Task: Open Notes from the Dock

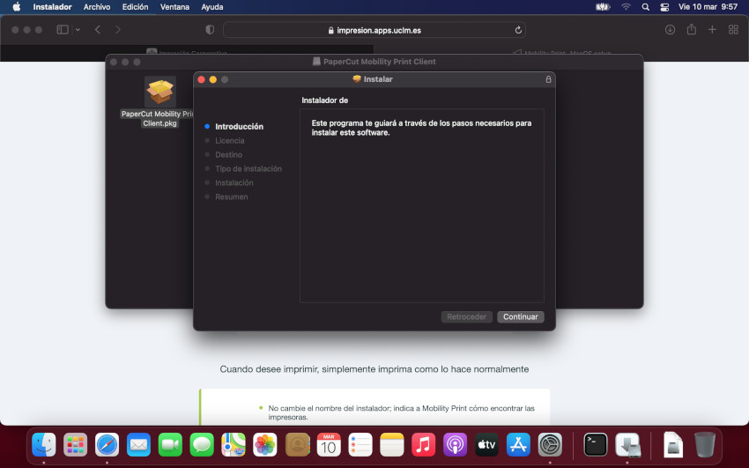Action: click(392, 444)
